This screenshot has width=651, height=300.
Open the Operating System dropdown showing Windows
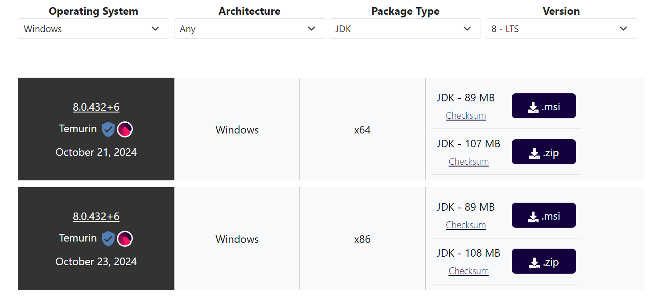pyautogui.click(x=93, y=29)
